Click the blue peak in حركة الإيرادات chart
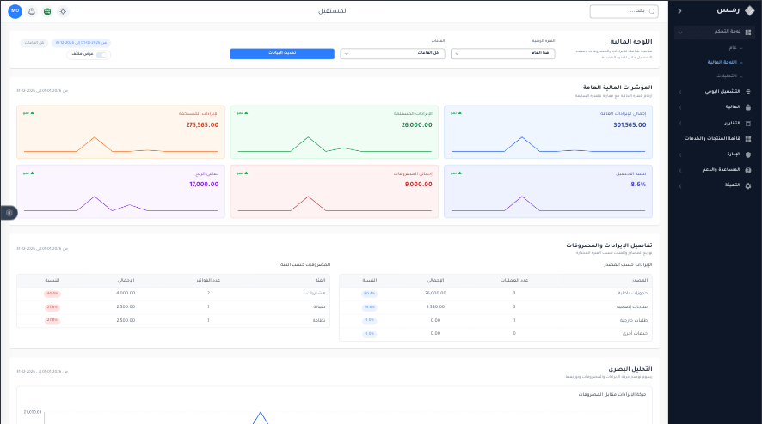The height and width of the screenshot is (424, 762). click(261, 414)
